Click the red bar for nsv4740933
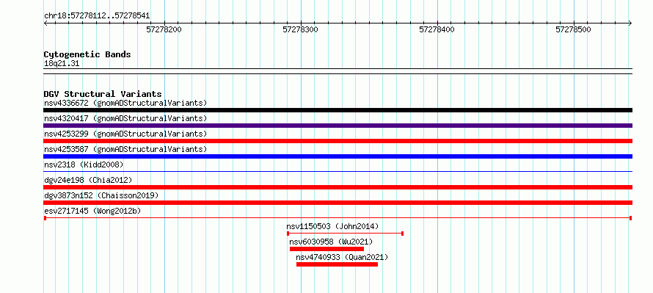The width and height of the screenshot is (653, 293). (x=337, y=264)
